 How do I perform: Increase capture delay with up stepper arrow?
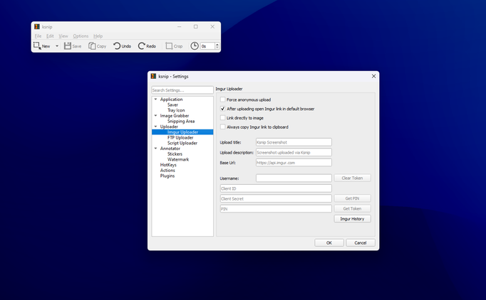click(217, 44)
